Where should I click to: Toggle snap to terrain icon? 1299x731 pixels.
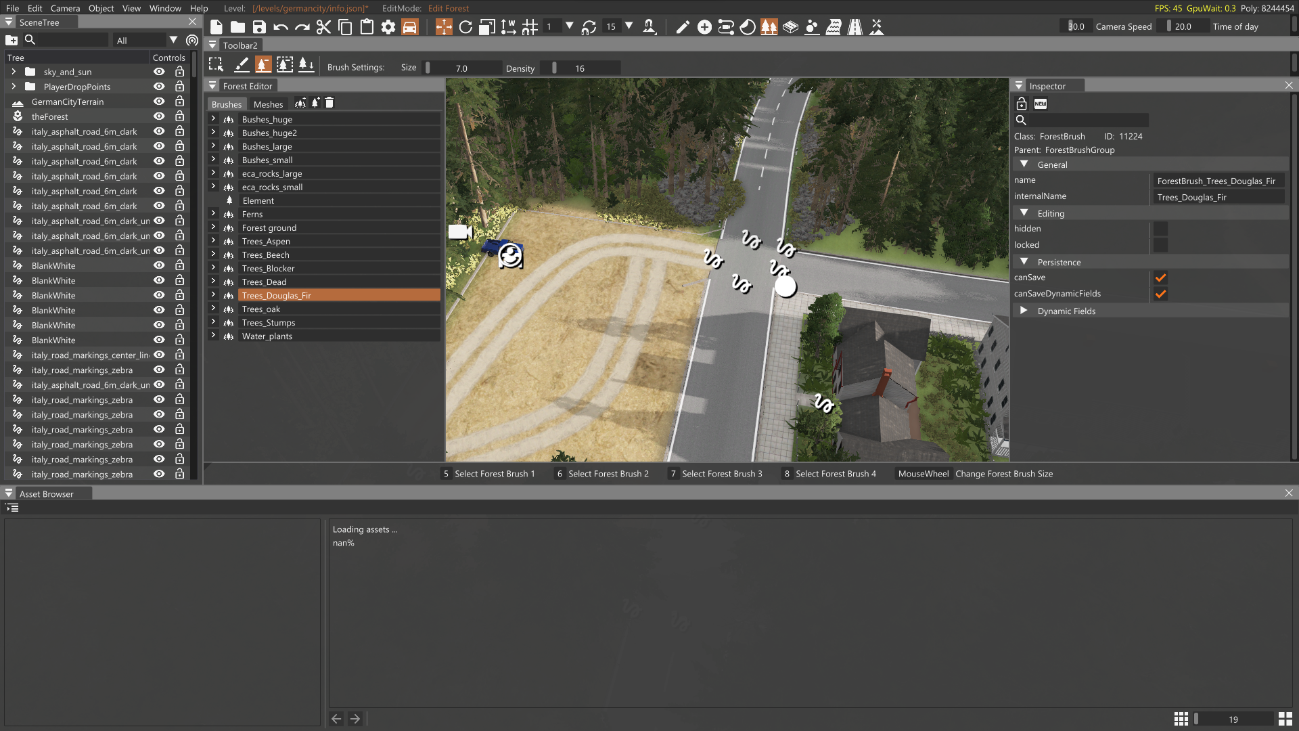coord(649,27)
